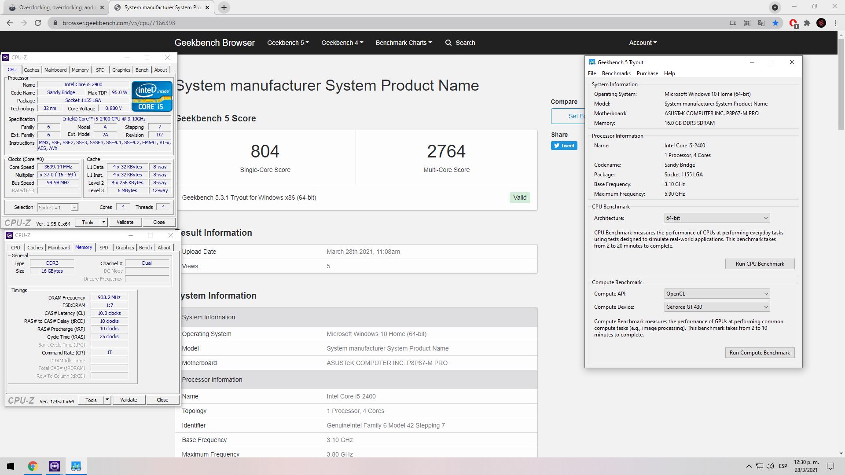Open the Chrome extensions puzzle icon
The image size is (845, 475).
(x=807, y=23)
